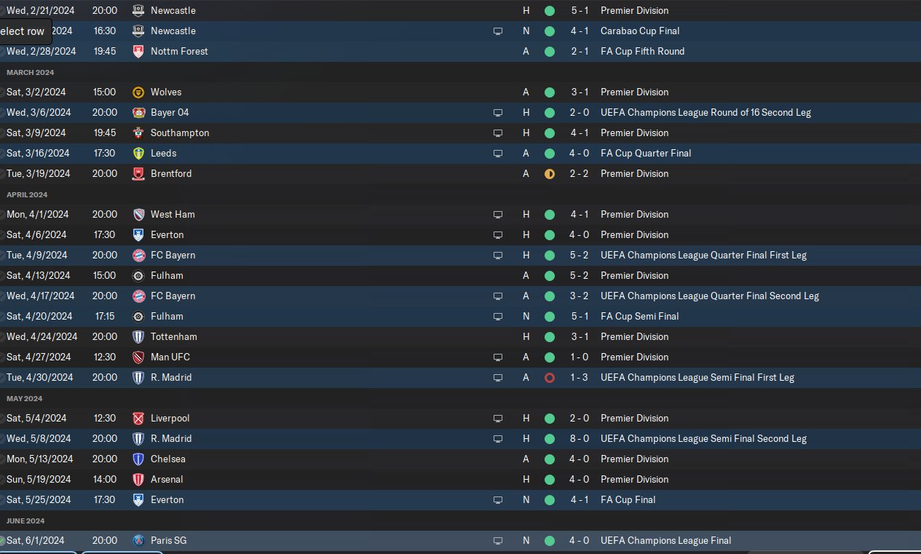Click the MAY 2024 month header
The image size is (921, 554).
tap(25, 399)
